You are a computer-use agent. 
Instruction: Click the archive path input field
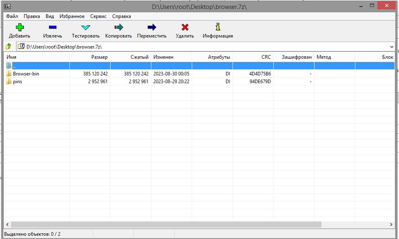[204, 47]
